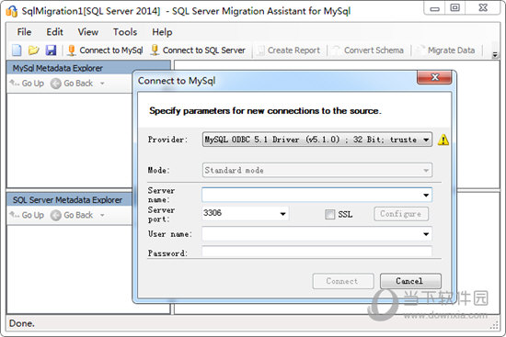
Task: Select the SQL Server Metadata Explorer panel header
Action: (x=70, y=200)
